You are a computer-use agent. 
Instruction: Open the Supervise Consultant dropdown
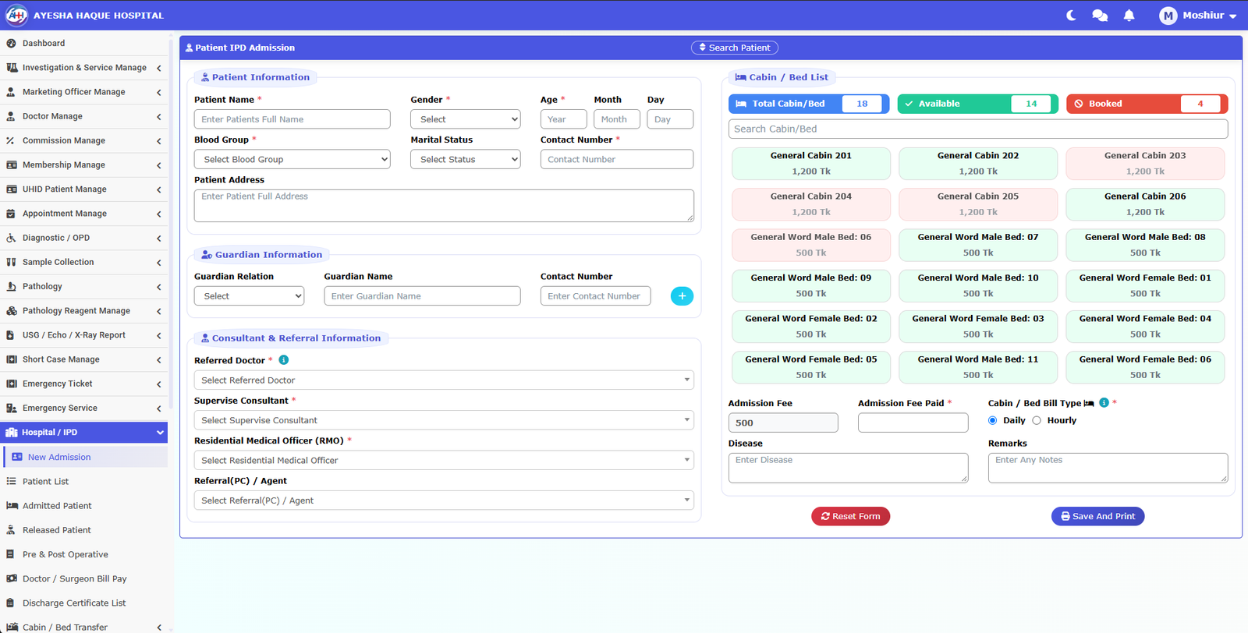[444, 420]
